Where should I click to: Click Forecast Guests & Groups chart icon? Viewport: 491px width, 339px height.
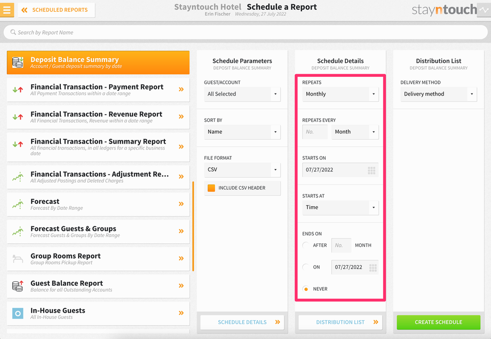[x=18, y=231]
